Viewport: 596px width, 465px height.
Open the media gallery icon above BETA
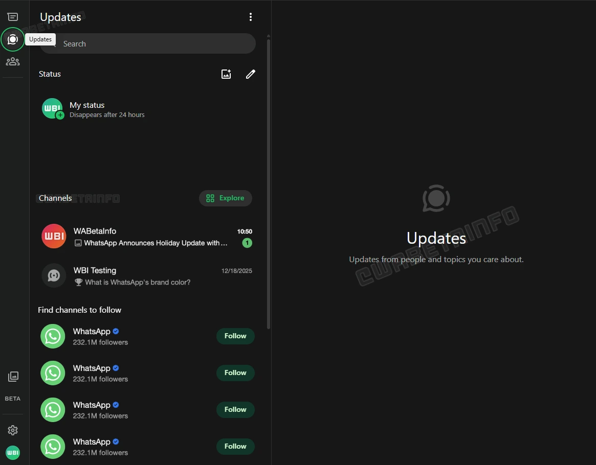pyautogui.click(x=13, y=377)
